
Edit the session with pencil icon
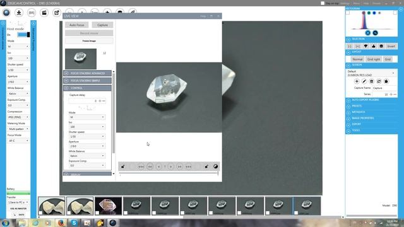tap(364, 81)
